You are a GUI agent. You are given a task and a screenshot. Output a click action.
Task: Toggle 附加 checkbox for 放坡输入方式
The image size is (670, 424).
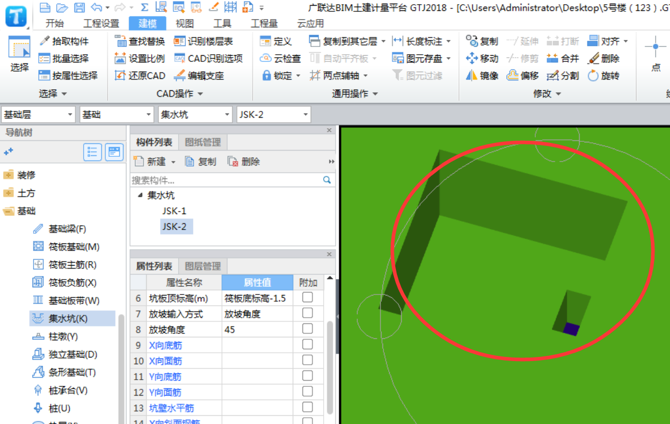click(308, 313)
